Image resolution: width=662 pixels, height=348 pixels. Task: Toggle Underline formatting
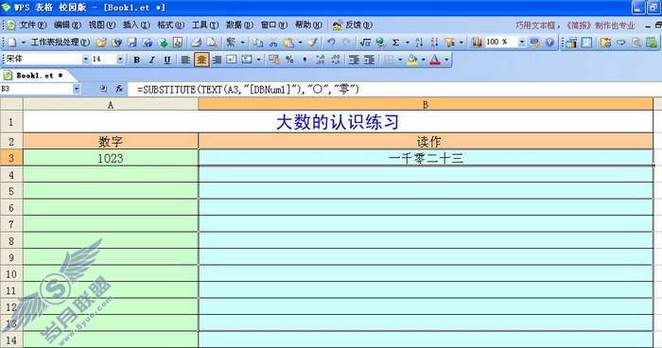[x=167, y=60]
